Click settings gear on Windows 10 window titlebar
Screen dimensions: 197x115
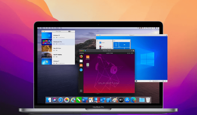click(167, 35)
